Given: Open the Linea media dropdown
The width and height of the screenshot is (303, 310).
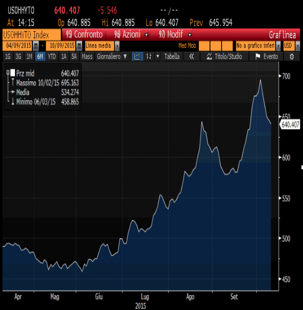Looking at the screenshot, I should (102, 46).
